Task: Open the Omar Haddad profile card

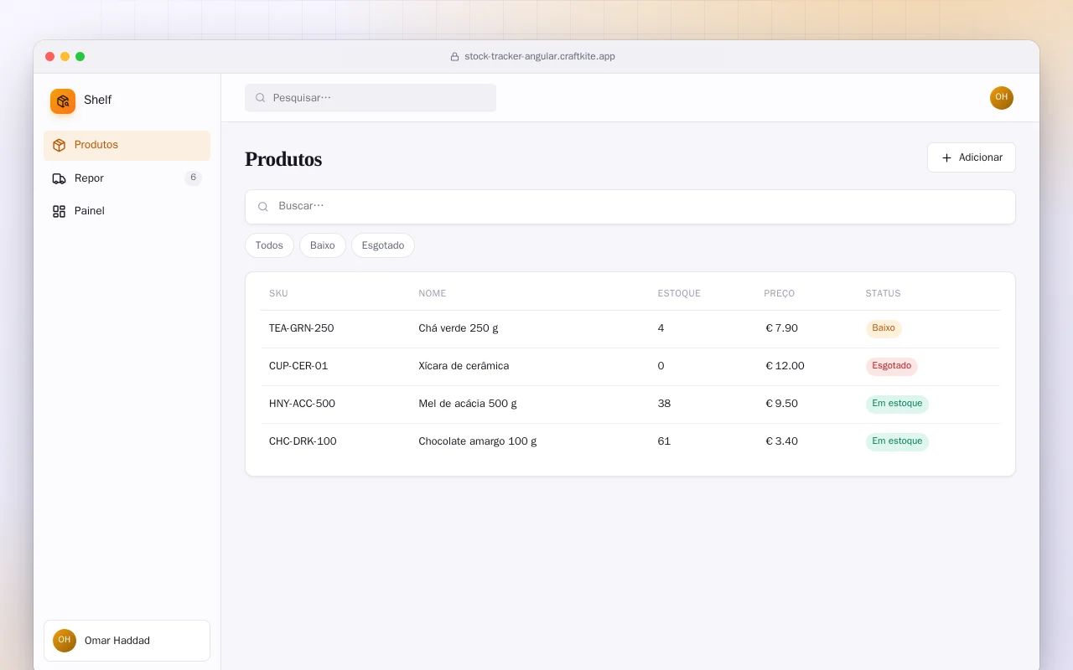Action: click(127, 641)
